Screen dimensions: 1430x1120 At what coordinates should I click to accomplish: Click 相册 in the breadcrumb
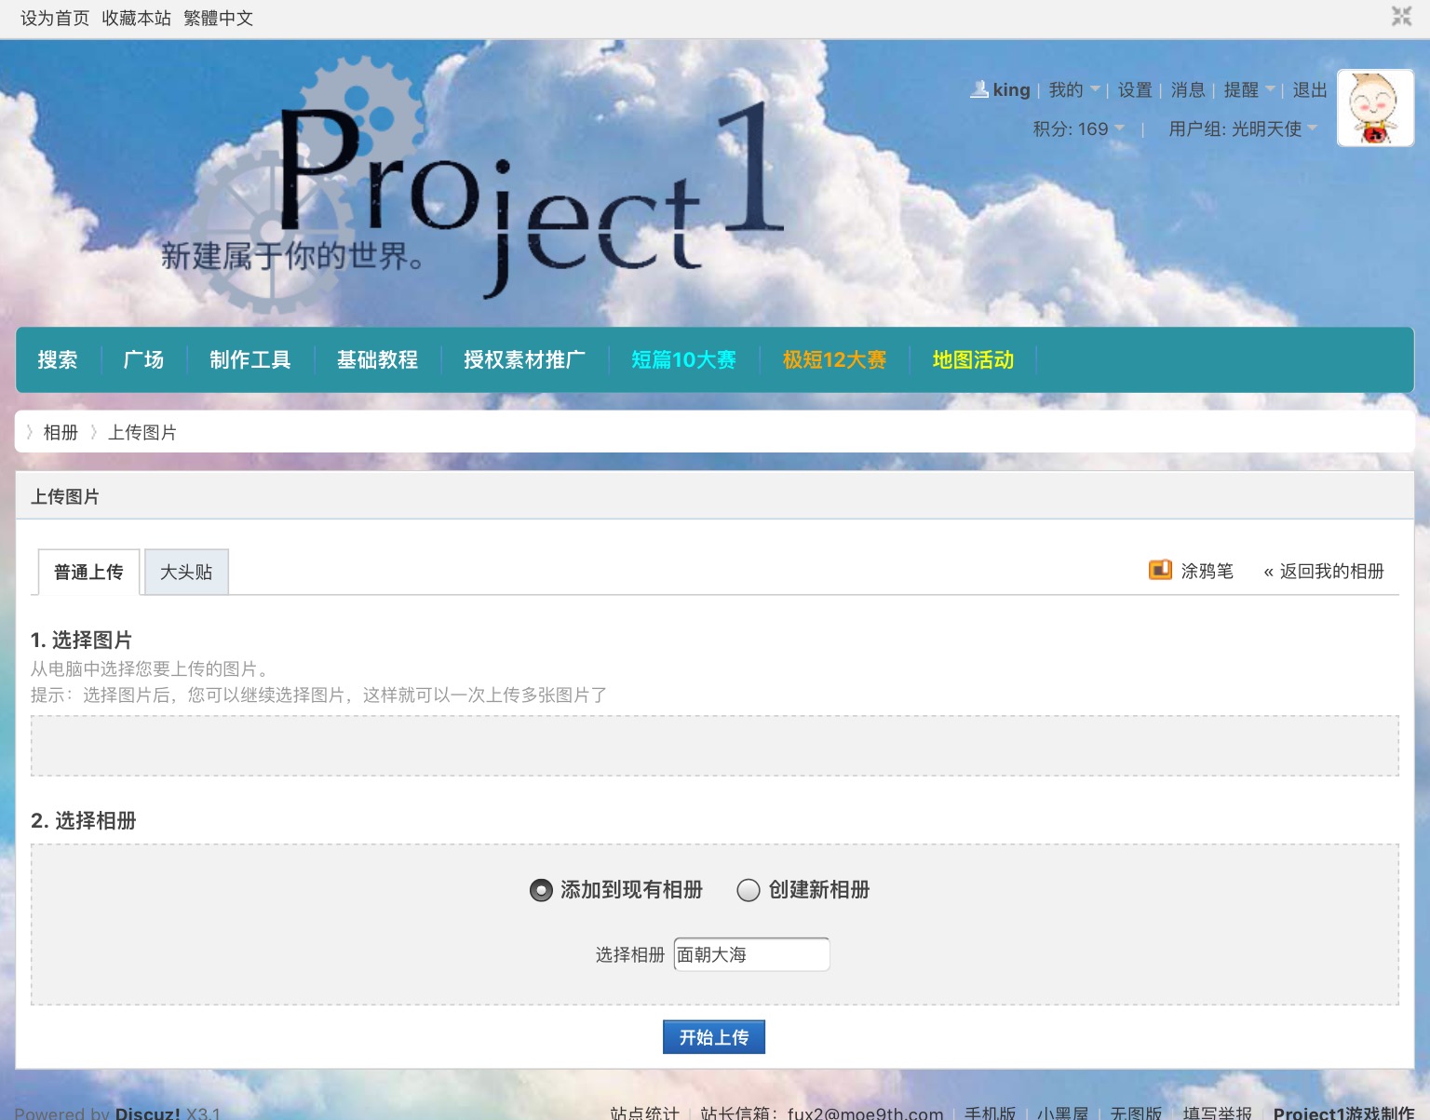pyautogui.click(x=61, y=432)
